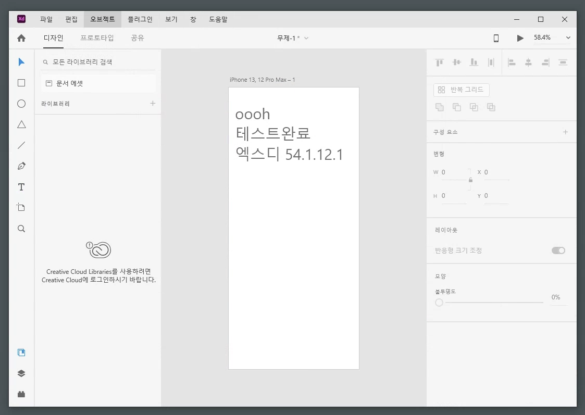Click the text '엑스디 54.1.12.1' on the artboard
585x415 pixels.
pyautogui.click(x=289, y=154)
